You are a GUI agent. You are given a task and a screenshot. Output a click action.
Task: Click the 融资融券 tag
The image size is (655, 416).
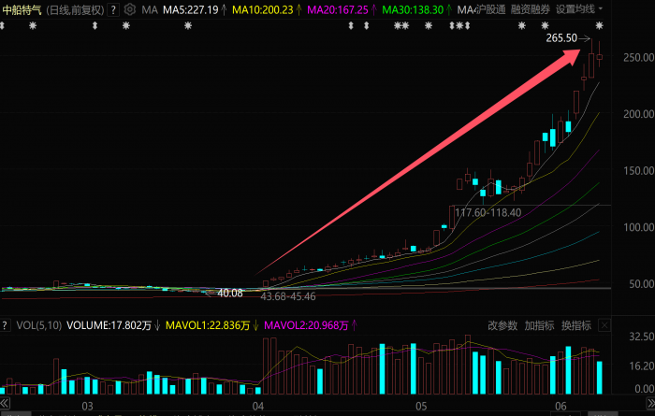(x=531, y=9)
